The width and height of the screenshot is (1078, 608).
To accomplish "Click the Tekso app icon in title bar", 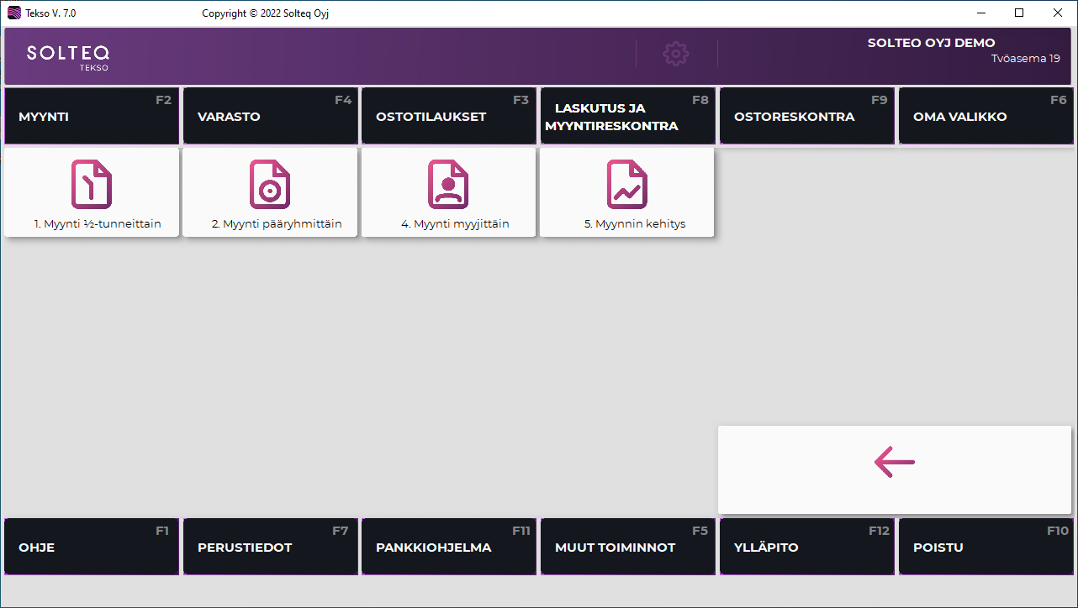I will [x=14, y=13].
